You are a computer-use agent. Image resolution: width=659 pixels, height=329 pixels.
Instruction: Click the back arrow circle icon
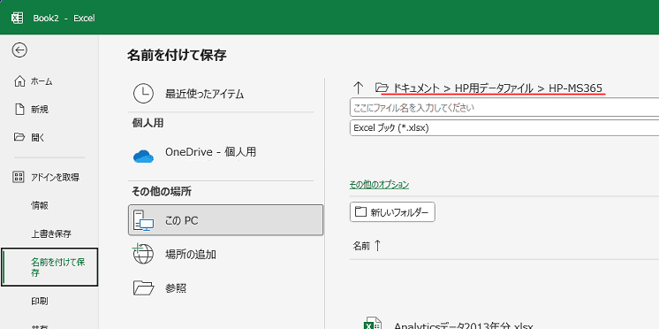click(19, 50)
